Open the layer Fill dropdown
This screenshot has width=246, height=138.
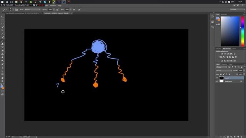(244, 74)
